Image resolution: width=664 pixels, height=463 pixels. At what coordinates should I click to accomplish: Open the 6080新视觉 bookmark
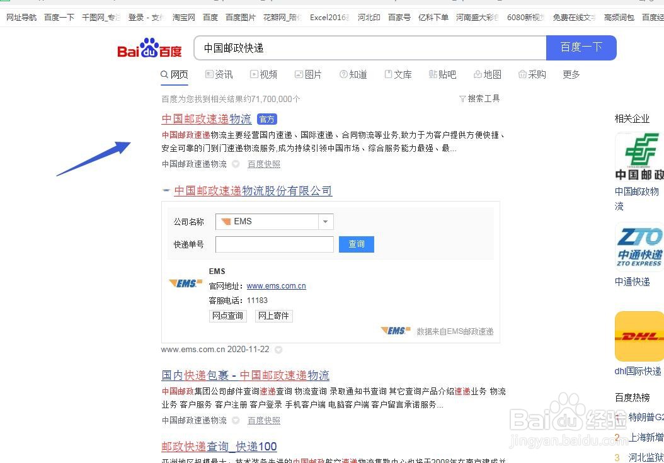pyautogui.click(x=525, y=18)
